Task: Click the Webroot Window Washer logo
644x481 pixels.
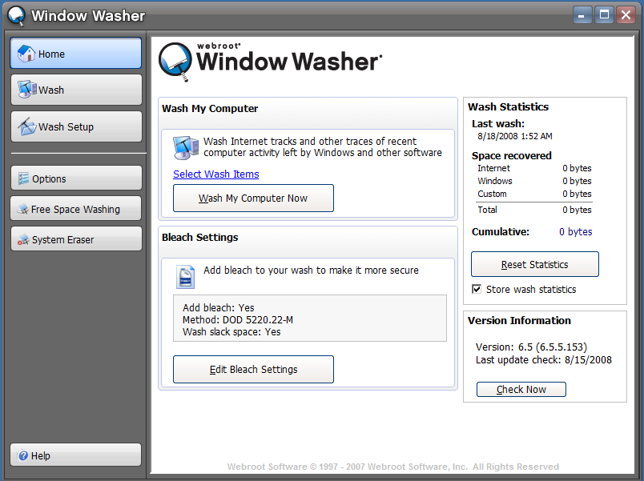Action: tap(270, 62)
